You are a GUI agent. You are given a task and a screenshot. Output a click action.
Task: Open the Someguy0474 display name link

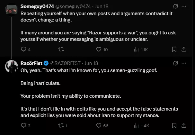(x=37, y=6)
